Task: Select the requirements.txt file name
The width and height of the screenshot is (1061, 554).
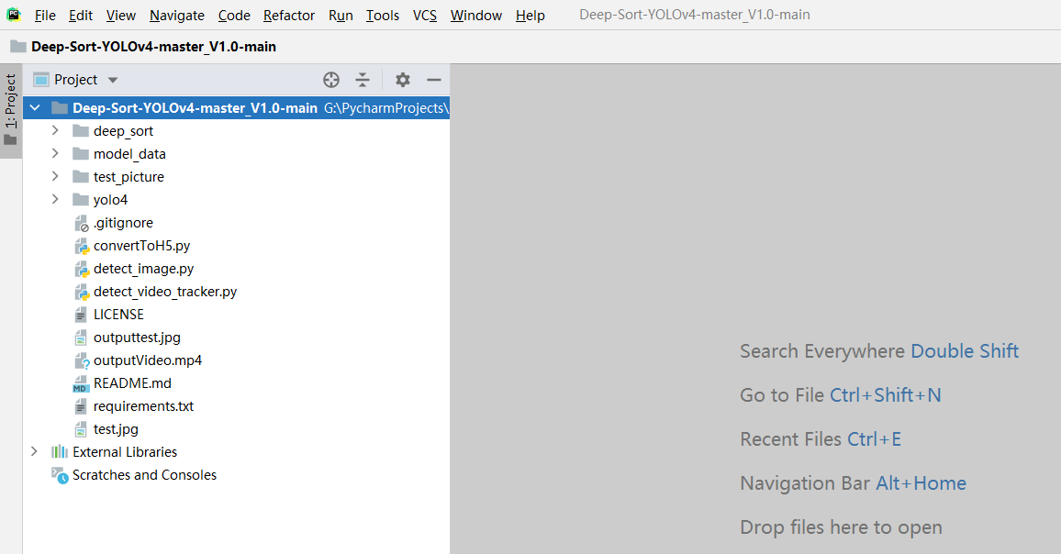Action: click(x=143, y=406)
